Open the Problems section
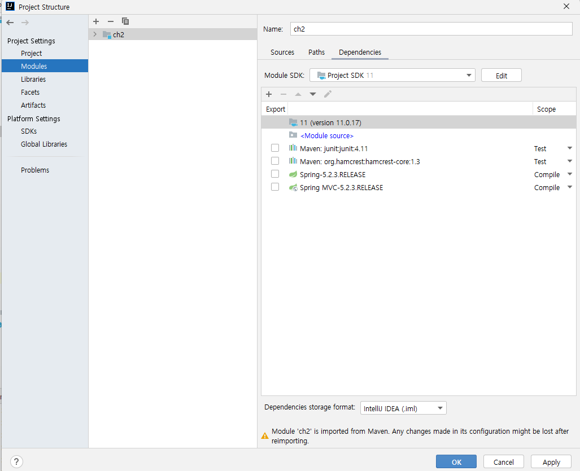Screen dimensions: 580x471 pos(35,170)
